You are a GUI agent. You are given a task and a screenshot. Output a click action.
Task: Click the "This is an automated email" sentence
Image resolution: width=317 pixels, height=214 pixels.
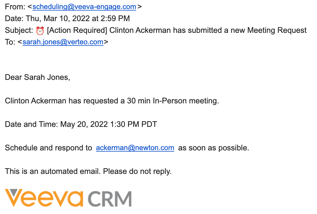click(53, 172)
